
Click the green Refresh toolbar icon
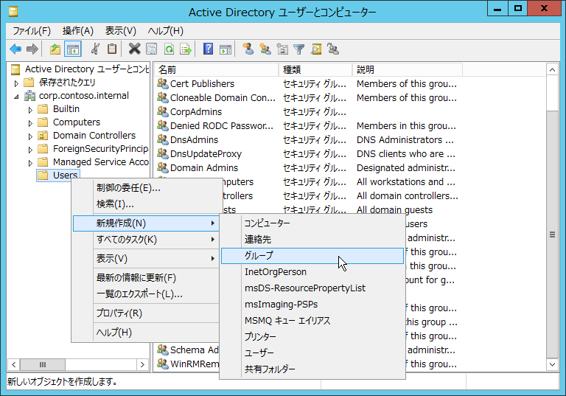pyautogui.click(x=169, y=49)
